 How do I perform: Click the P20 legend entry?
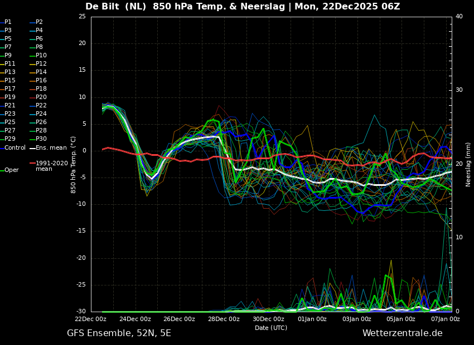click(x=38, y=97)
